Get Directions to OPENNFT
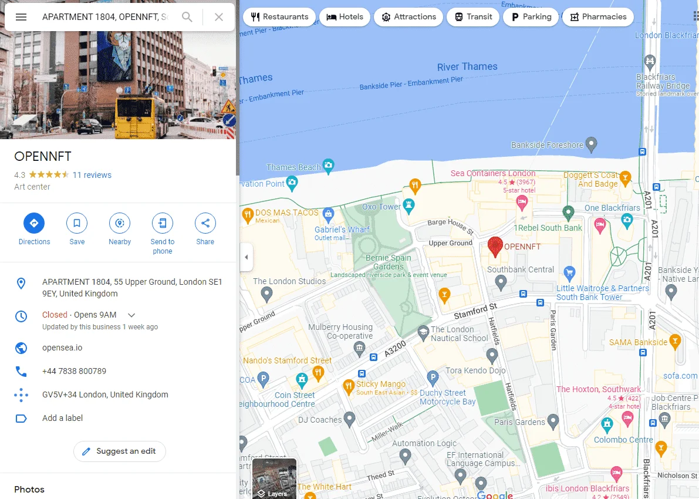This screenshot has width=699, height=499. point(34,229)
